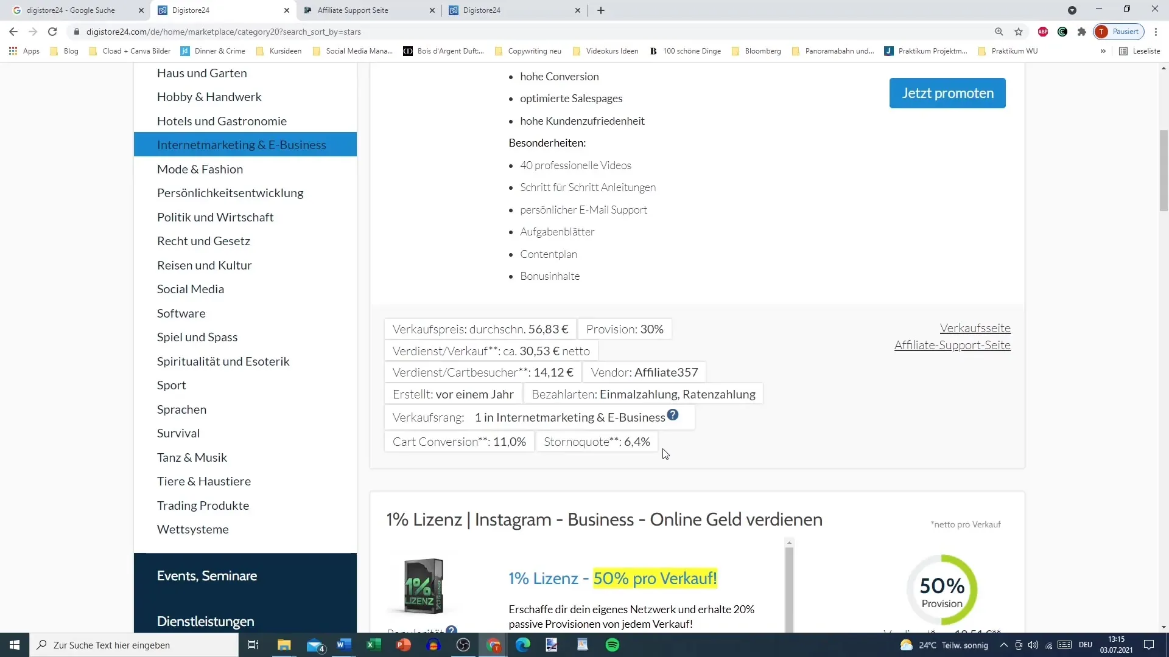The height and width of the screenshot is (657, 1169).
Task: Click the Pausiert profile button
Action: coord(1119,32)
